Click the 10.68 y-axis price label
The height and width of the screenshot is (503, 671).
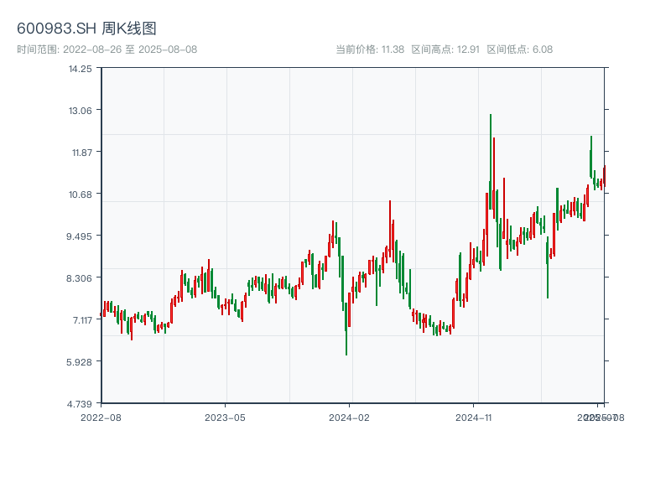tap(81, 194)
